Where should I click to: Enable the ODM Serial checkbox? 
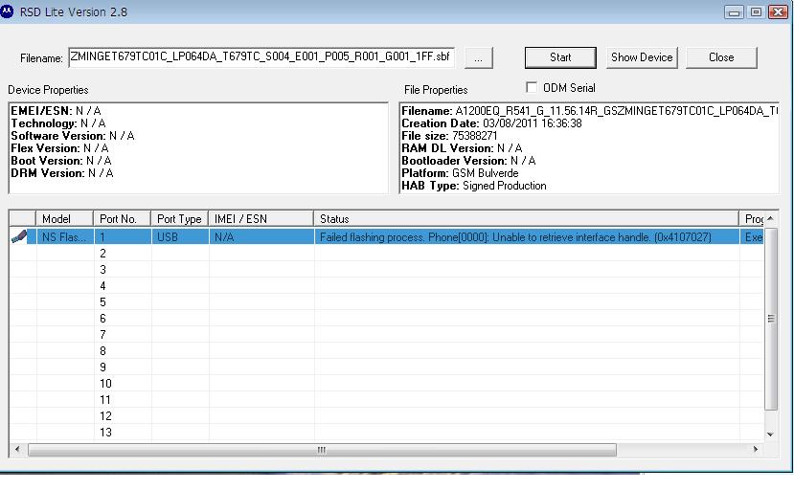(532, 88)
